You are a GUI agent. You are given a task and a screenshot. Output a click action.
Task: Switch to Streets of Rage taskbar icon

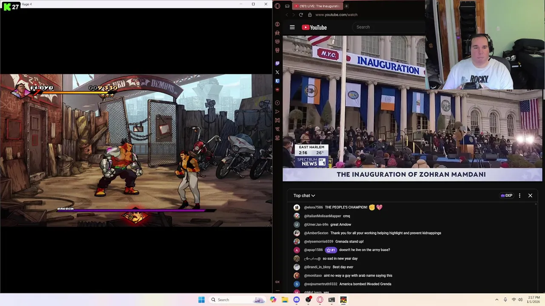[x=343, y=300]
